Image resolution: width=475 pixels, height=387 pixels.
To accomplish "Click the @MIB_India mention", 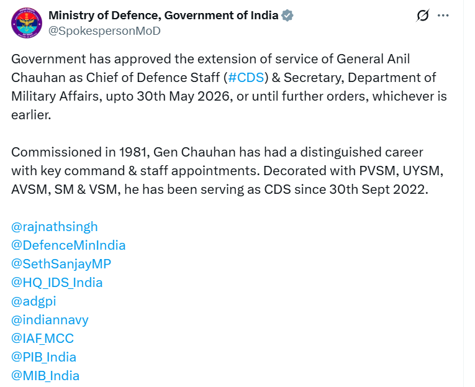I will [45, 376].
